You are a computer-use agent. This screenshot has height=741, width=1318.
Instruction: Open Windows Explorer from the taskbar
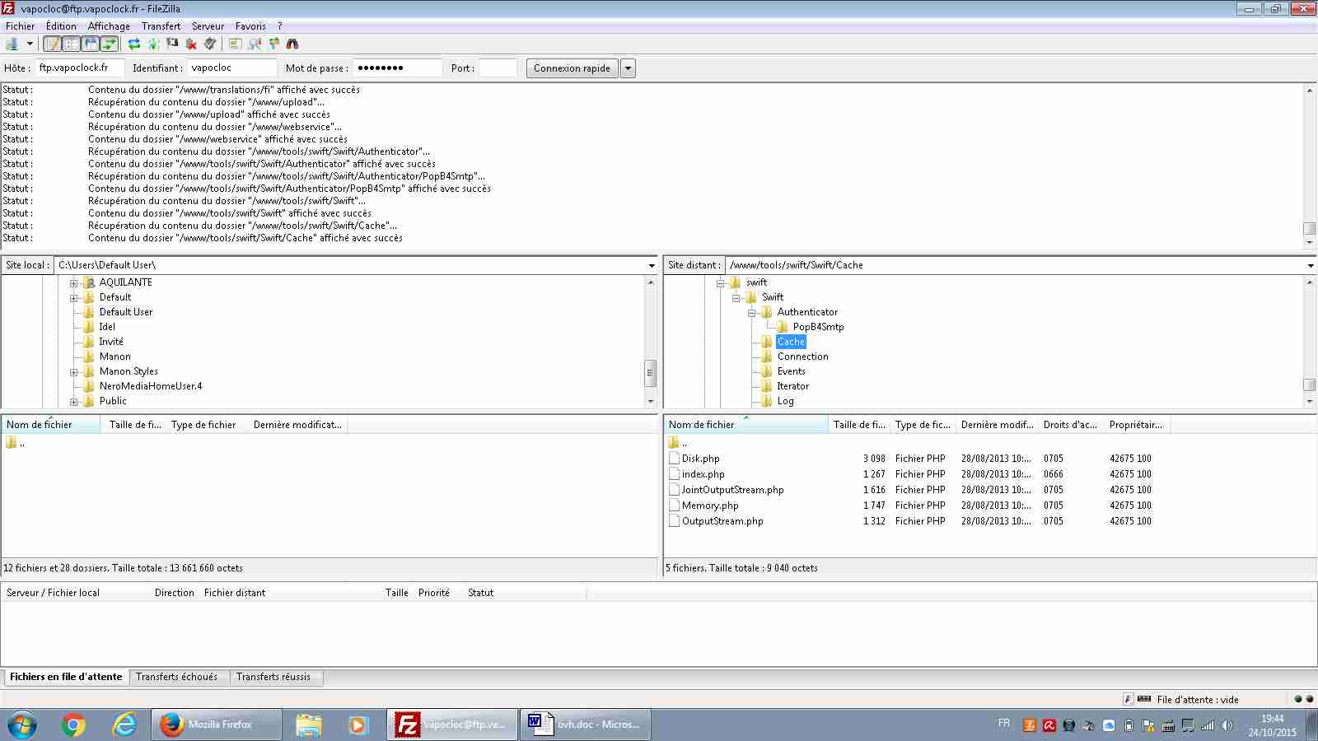[x=309, y=725]
